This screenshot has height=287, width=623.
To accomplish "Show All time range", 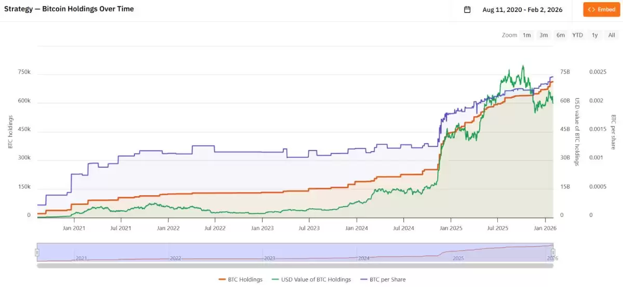I will click(612, 35).
